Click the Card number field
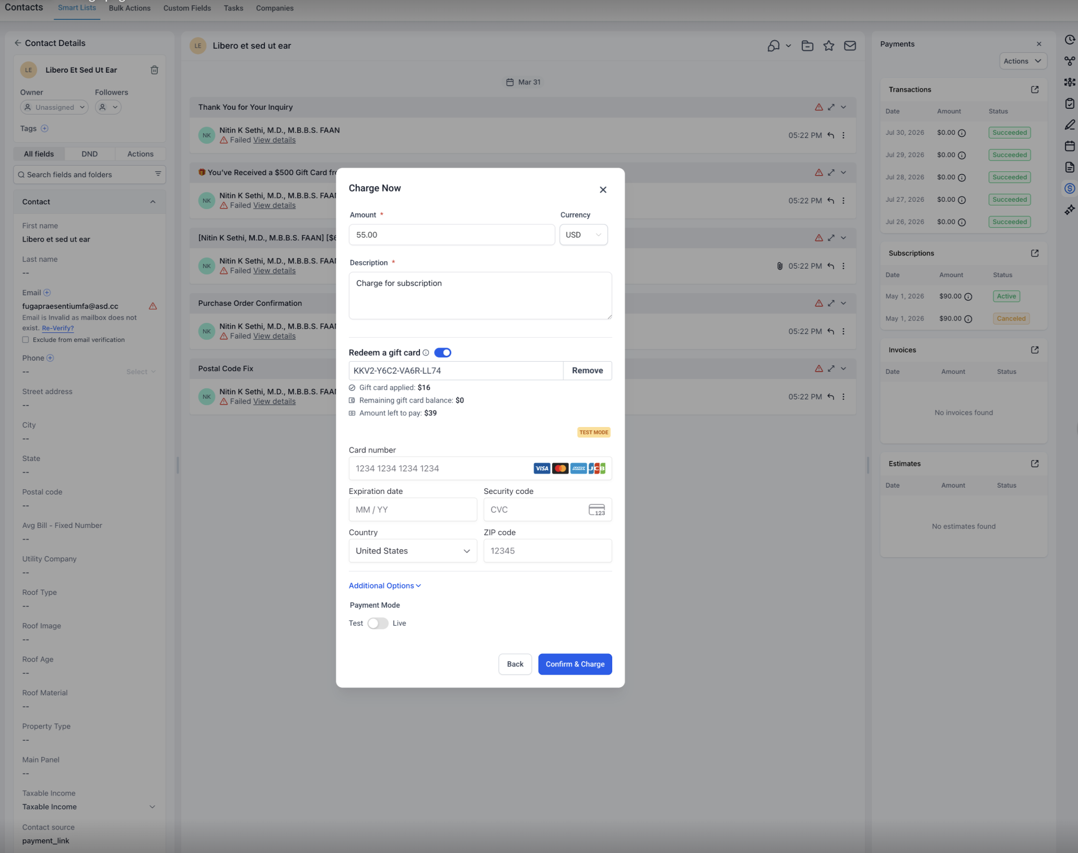This screenshot has height=853, width=1078. click(480, 468)
